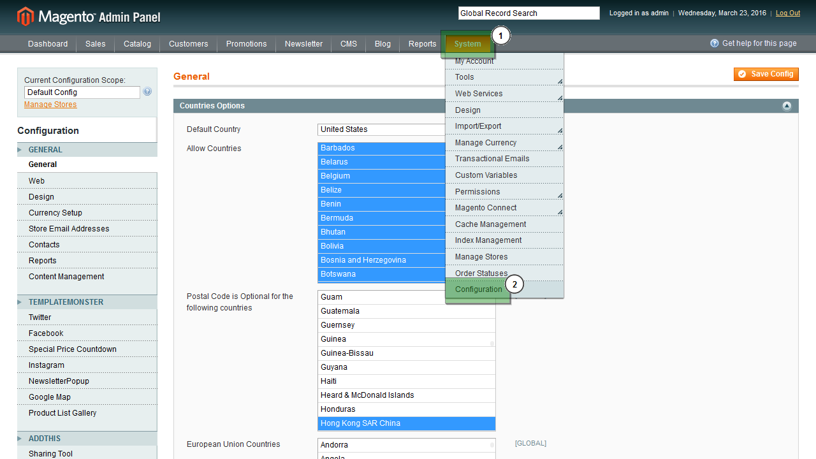Select Index Management menu entry
Viewport: 816px width, 459px height.
pyautogui.click(x=504, y=240)
